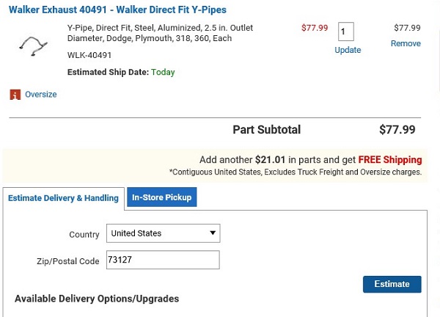The image size is (440, 317).
Task: Switch to the In-Store Pickup tab
Action: click(x=161, y=197)
